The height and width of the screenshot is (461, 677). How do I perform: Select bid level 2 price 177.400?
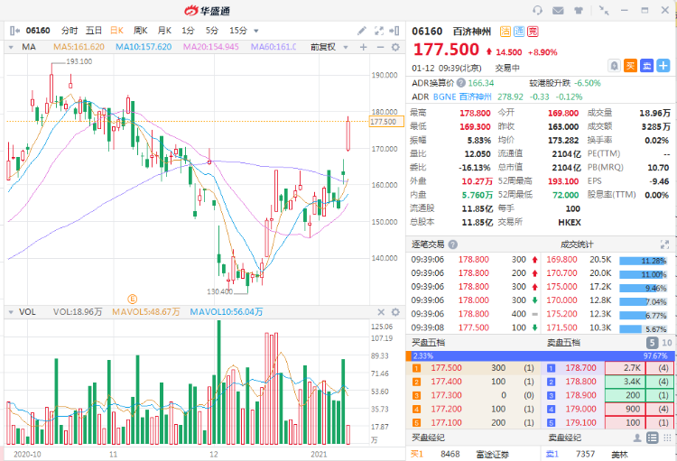click(x=446, y=382)
